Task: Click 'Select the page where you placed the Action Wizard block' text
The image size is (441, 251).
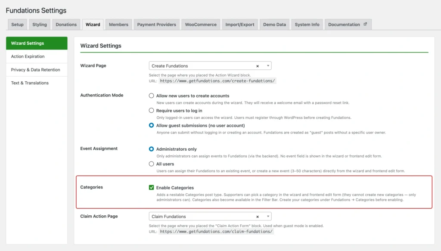Action: [x=200, y=75]
